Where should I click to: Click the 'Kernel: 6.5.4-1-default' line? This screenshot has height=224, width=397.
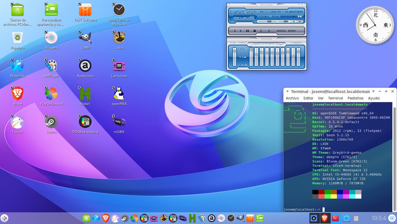coord(336,122)
